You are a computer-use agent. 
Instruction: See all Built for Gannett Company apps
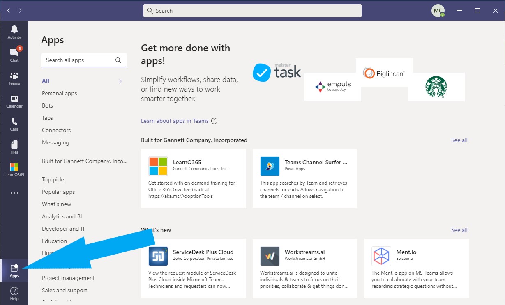459,140
